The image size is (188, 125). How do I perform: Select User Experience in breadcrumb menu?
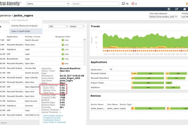tap(20, 20)
